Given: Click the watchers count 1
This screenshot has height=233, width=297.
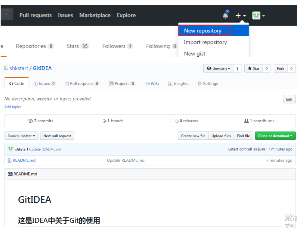Looking at the screenshot, I should point(237,68).
